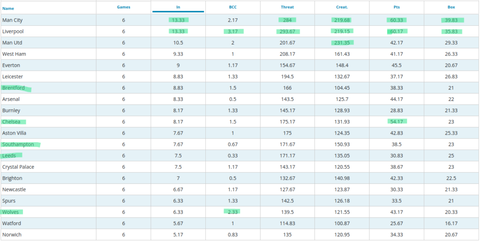Select the Crystal Palace team name
Image resolution: width=480 pixels, height=241 pixels.
18,167
